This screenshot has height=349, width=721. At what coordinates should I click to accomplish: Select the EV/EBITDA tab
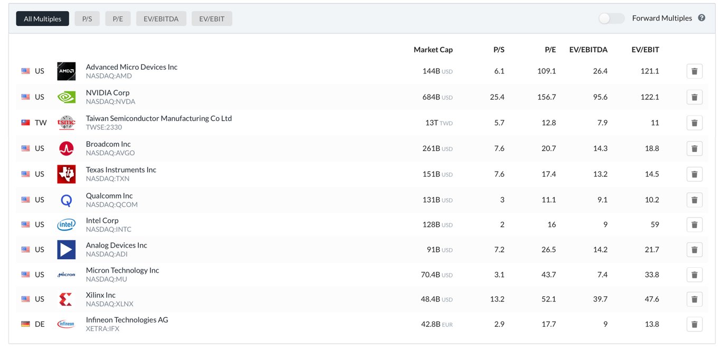[x=161, y=19]
